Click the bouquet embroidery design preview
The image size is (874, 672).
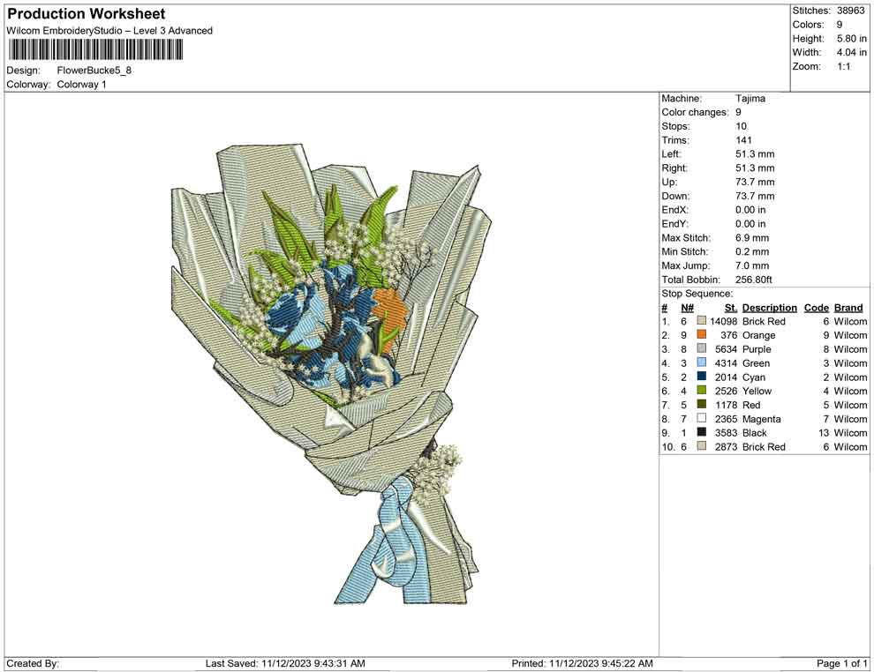(331, 374)
